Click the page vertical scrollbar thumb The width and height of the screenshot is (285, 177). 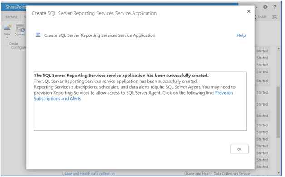(278, 112)
